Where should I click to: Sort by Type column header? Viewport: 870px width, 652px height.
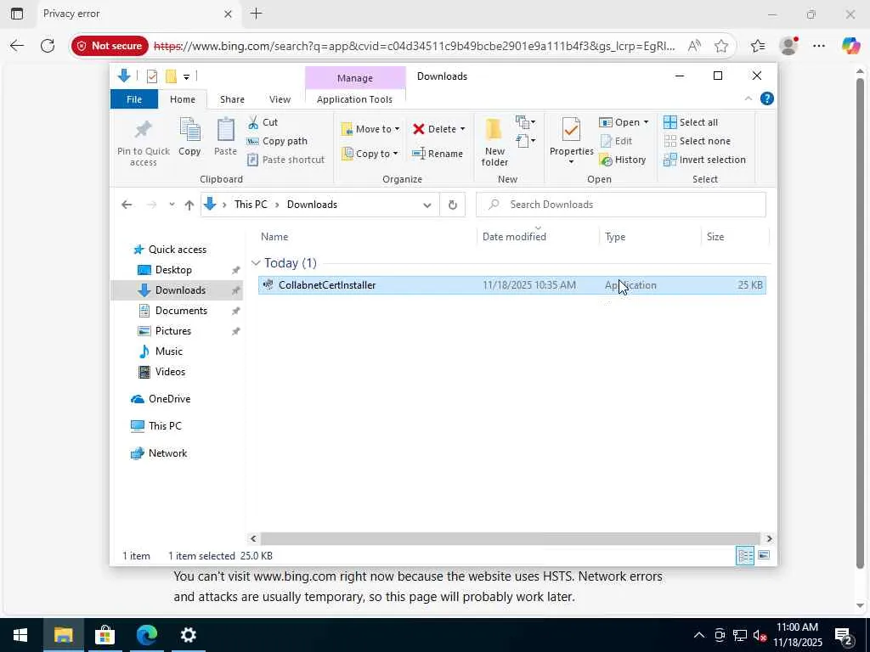point(650,237)
